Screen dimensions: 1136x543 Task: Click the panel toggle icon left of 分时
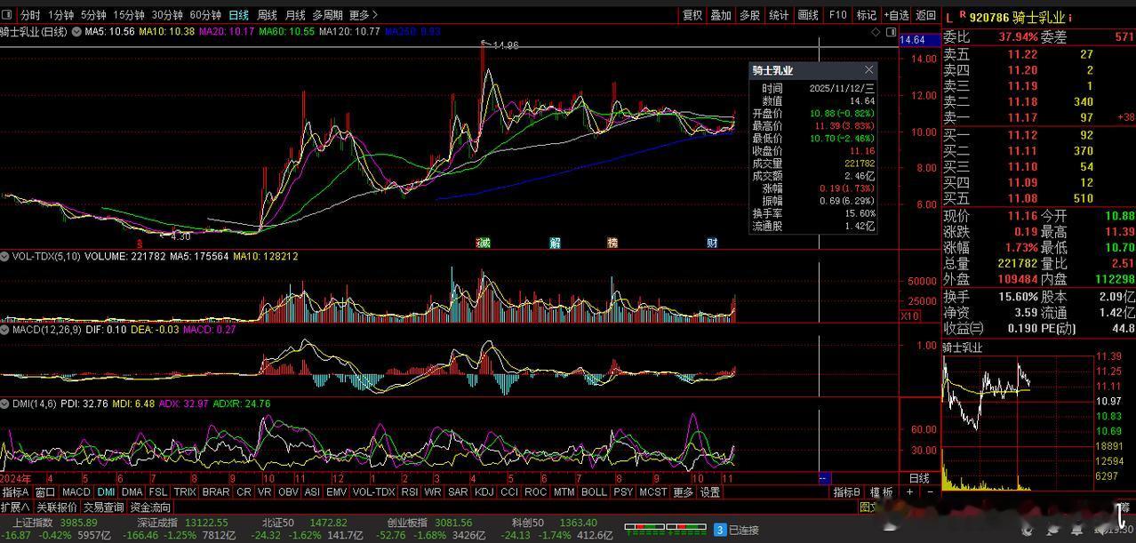coord(9,15)
